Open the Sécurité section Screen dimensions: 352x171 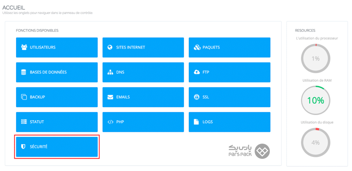(x=57, y=147)
